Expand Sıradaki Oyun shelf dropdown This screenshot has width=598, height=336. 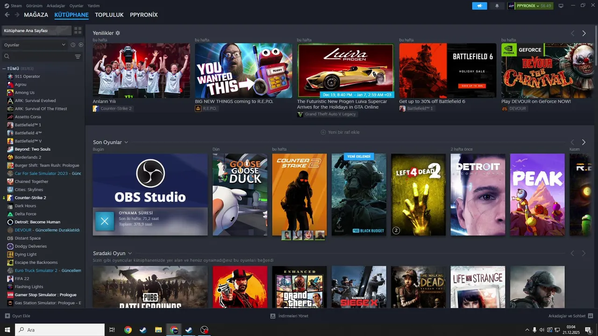click(x=130, y=253)
